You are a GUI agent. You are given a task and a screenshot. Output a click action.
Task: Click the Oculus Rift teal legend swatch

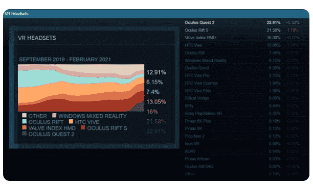25,121
